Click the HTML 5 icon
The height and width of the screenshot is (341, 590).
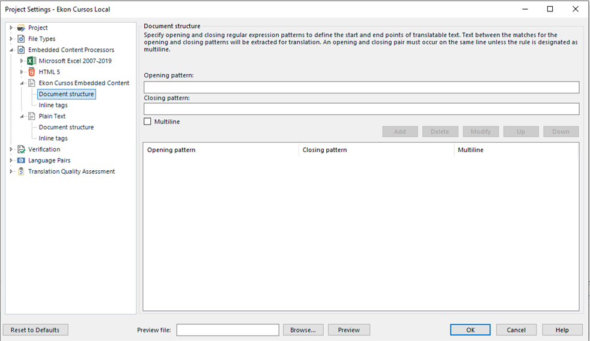[x=32, y=72]
